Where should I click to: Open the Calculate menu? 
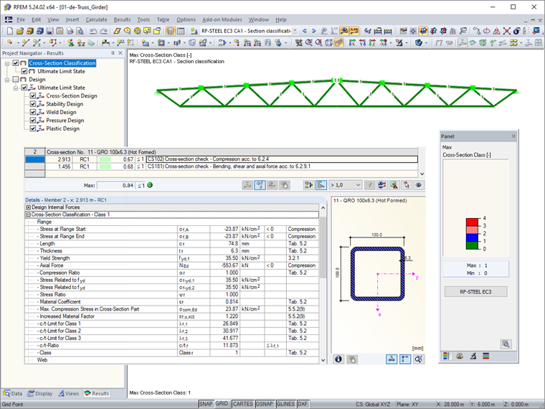tap(96, 20)
